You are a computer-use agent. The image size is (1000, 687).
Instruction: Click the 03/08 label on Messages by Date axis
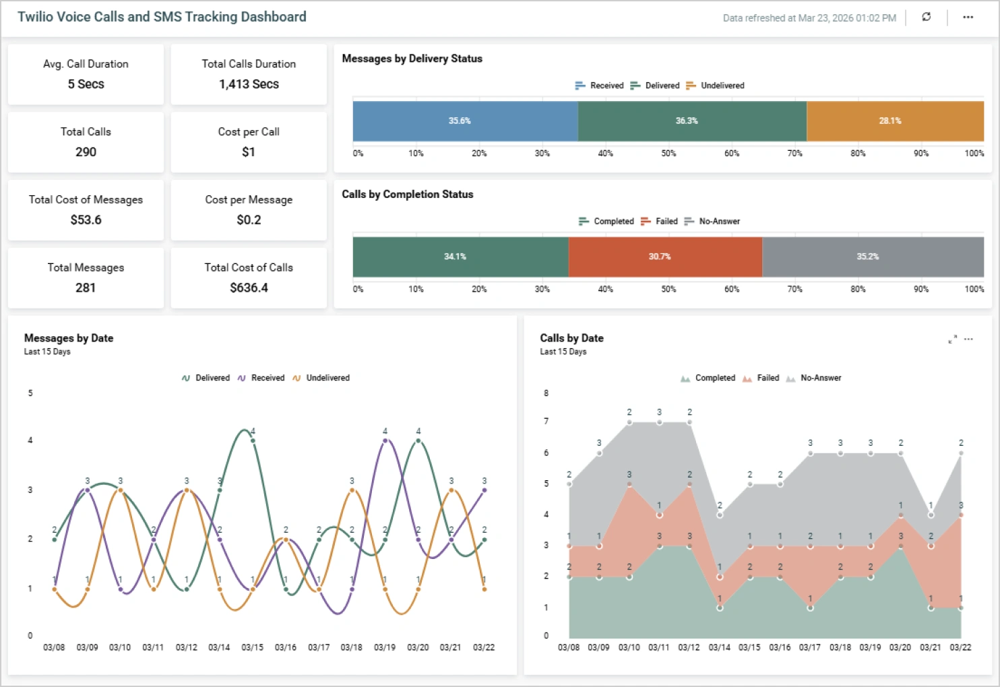[x=54, y=647]
